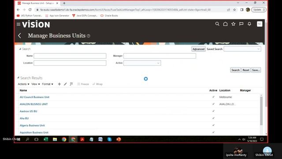Open File Explorer from the taskbar
Screen dimensions: 282x159
click(55, 139)
